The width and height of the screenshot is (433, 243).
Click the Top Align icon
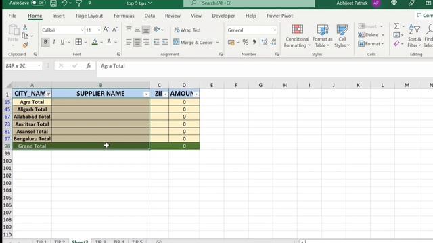tap(129, 30)
